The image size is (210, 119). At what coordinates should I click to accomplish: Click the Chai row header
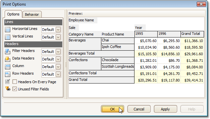coord(118,41)
